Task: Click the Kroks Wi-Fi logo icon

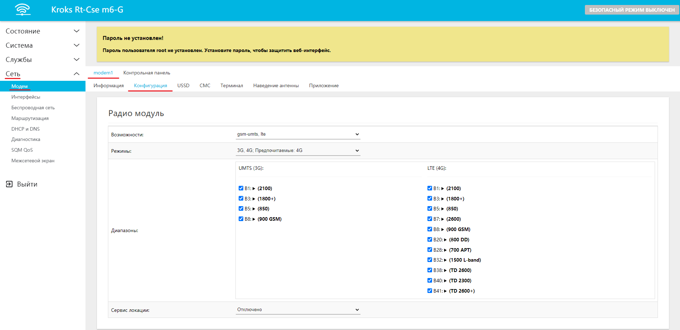Action: point(23,10)
